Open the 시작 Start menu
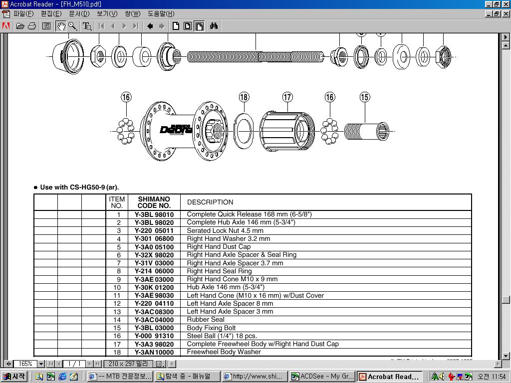Screen dimensions: 511x383 pos(13,377)
